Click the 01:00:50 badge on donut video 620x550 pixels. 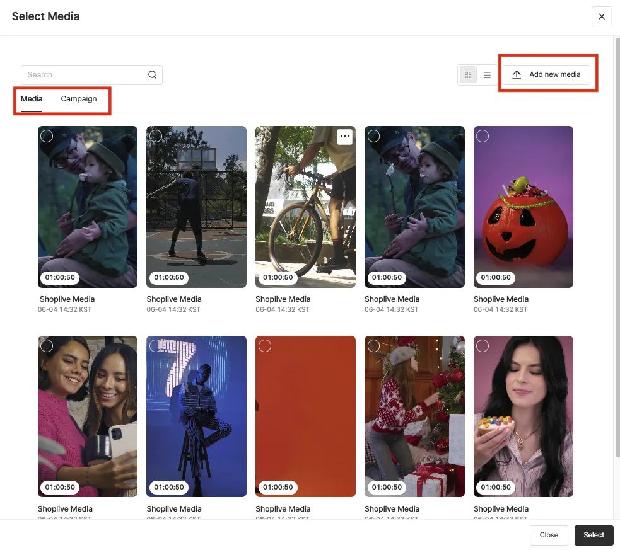[496, 487]
